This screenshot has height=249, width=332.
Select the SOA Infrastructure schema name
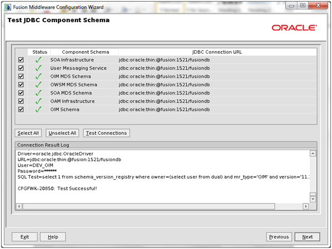pyautogui.click(x=72, y=60)
